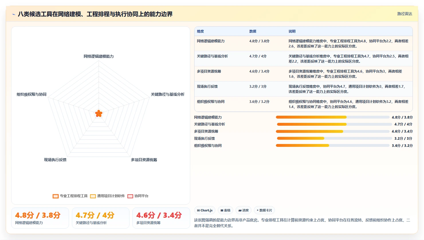This screenshot has height=240, width=424.
Task: Open the 4.7分 / 4分 关键路径与基线分析 data card
Action: pos(101,218)
